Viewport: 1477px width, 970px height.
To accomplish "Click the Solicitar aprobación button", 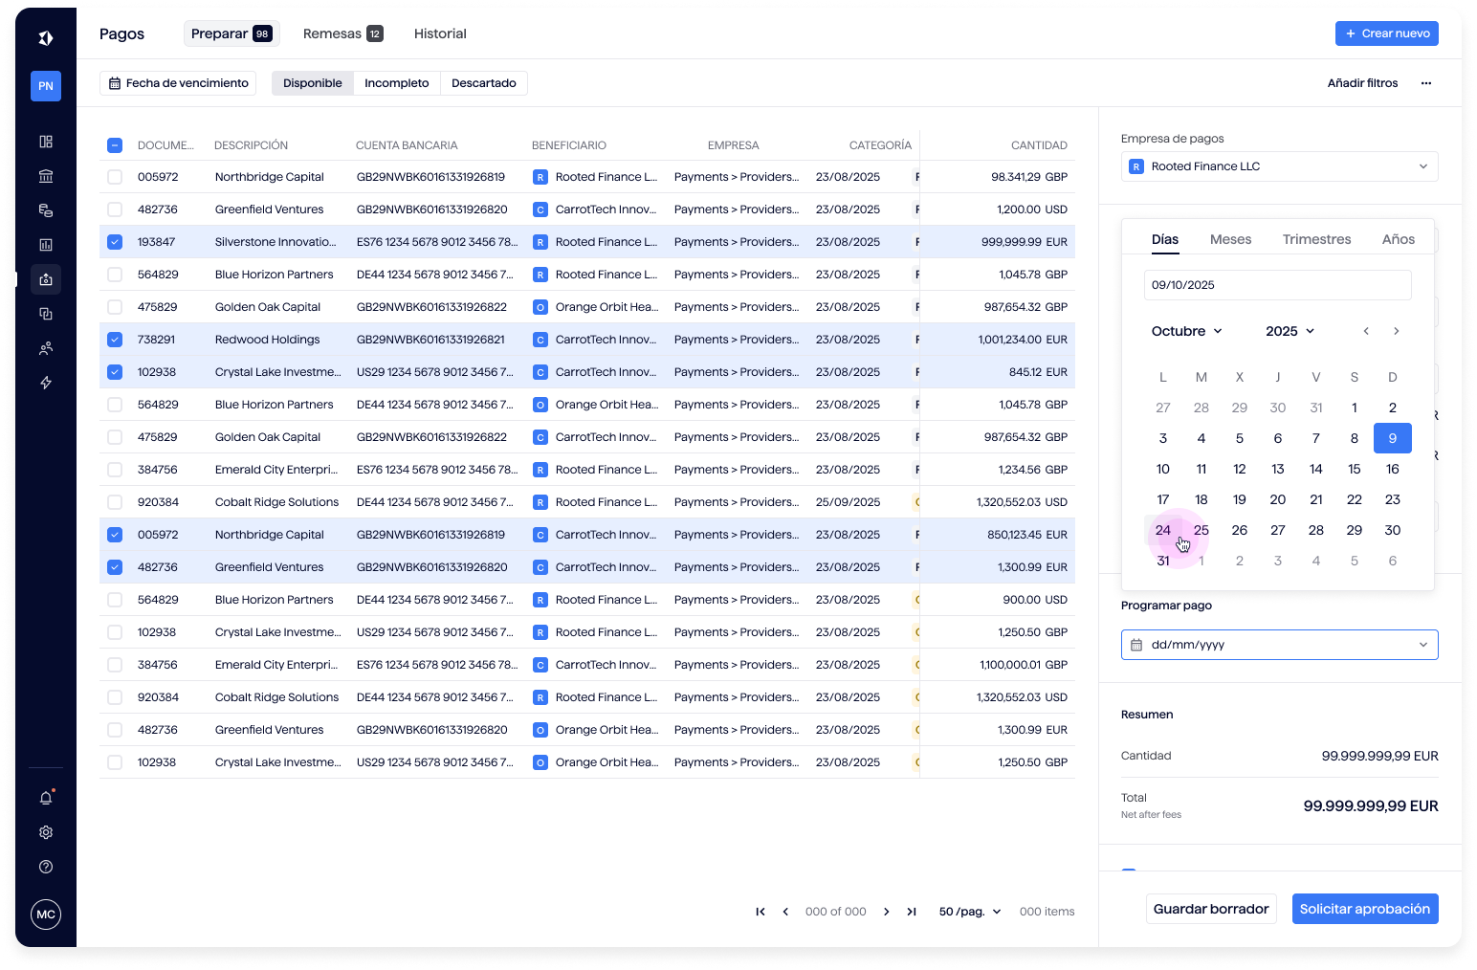I will 1364,909.
